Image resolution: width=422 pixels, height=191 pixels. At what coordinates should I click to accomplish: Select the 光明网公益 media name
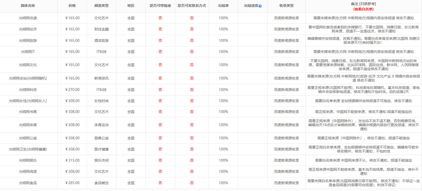click(x=28, y=138)
